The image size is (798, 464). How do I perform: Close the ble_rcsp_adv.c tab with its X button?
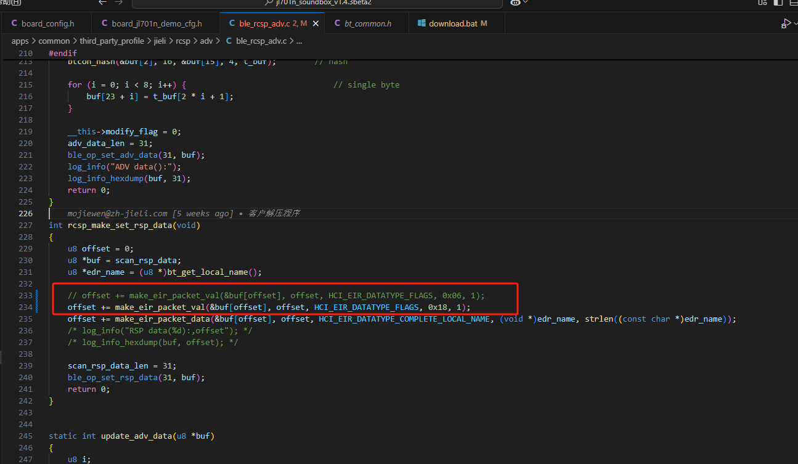click(x=316, y=23)
